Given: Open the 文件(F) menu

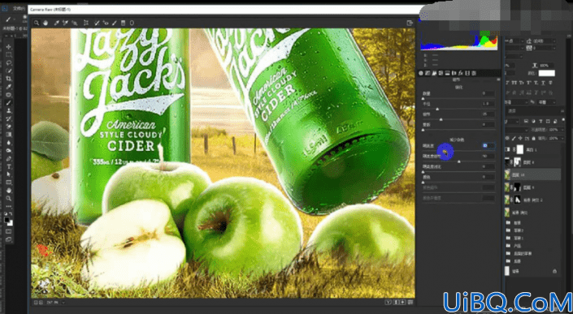Looking at the screenshot, I should coord(18,8).
